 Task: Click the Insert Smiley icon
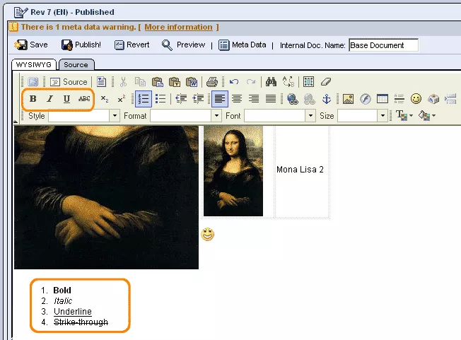[416, 99]
